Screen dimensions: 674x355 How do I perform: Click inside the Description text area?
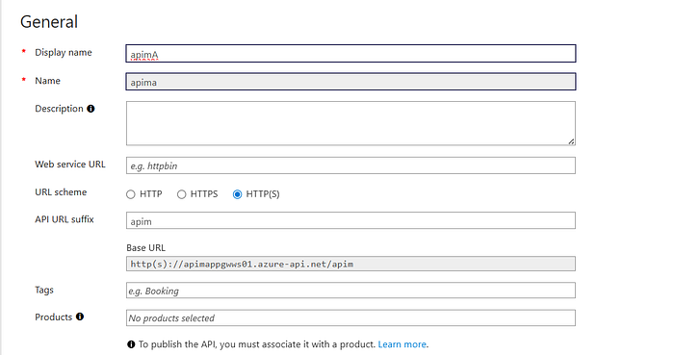point(350,124)
